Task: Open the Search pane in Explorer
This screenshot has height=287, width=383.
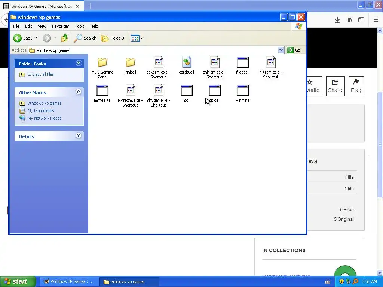Action: tap(85, 38)
